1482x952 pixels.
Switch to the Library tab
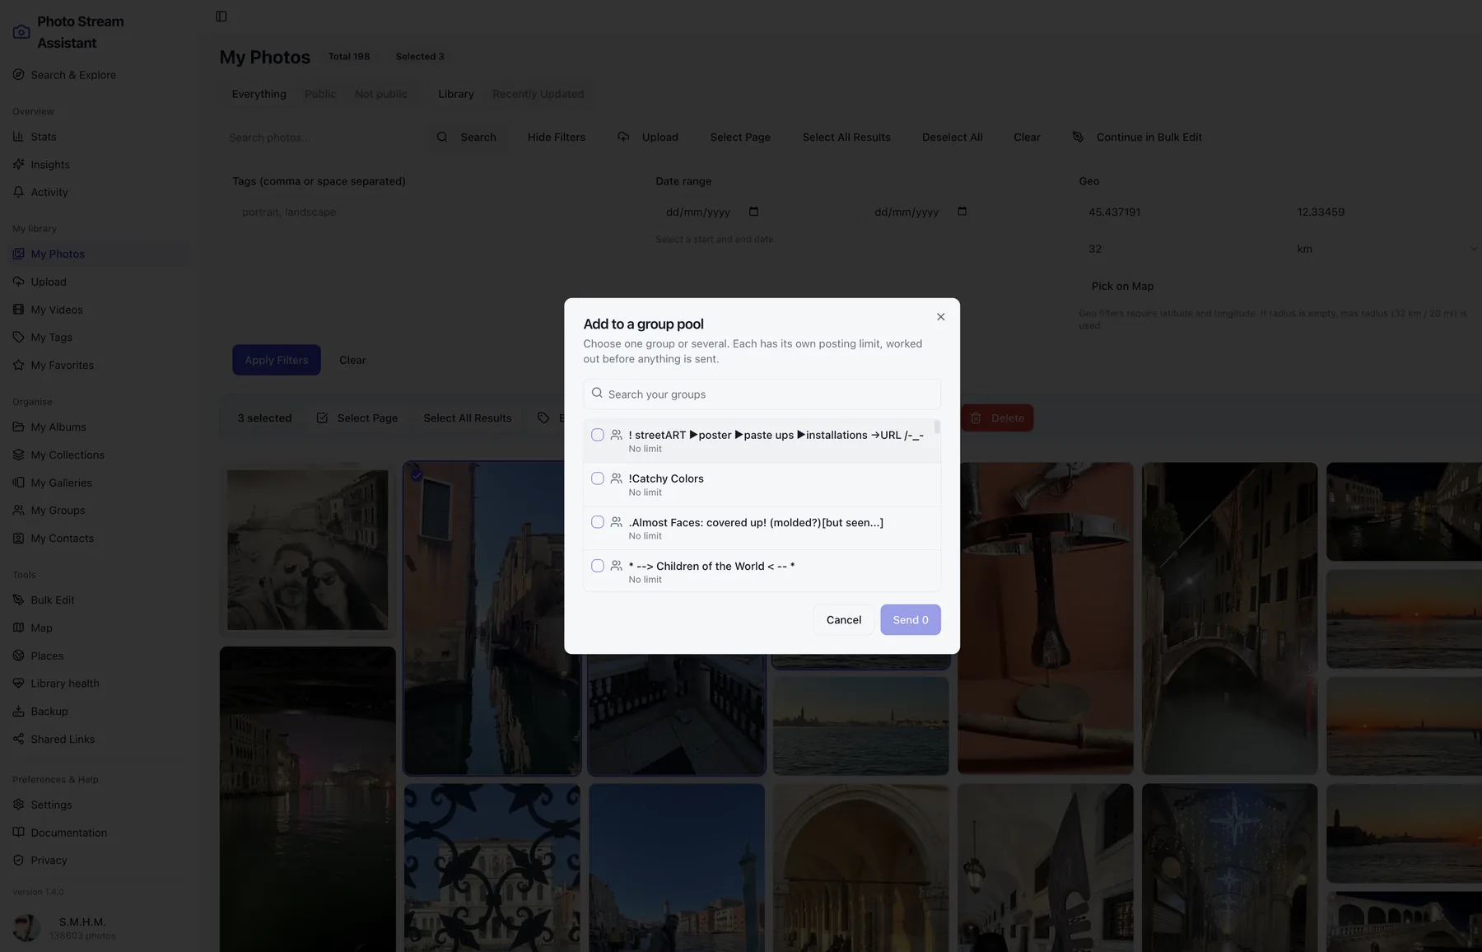point(456,94)
